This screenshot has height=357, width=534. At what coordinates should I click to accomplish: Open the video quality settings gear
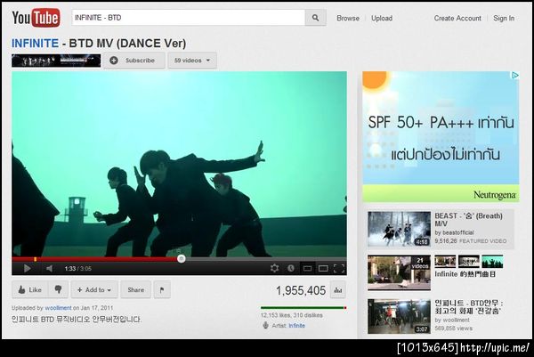click(274, 268)
